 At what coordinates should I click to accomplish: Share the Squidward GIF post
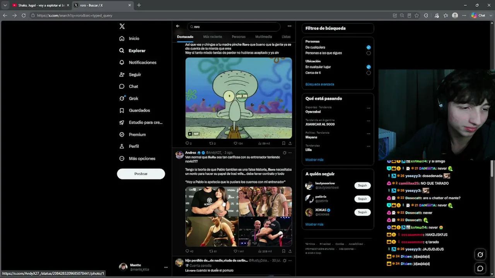click(290, 143)
